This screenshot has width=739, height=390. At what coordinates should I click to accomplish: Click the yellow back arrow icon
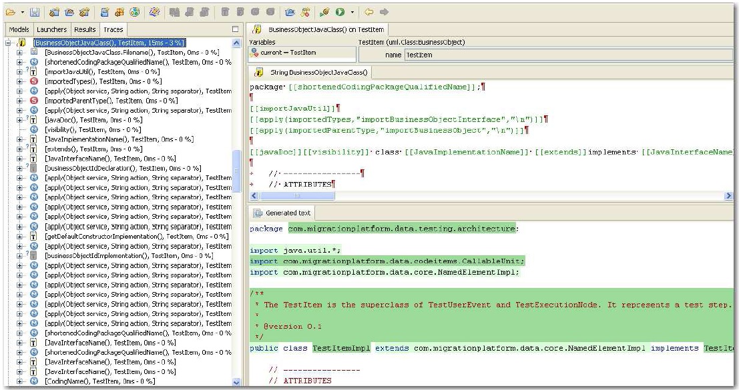pos(368,12)
